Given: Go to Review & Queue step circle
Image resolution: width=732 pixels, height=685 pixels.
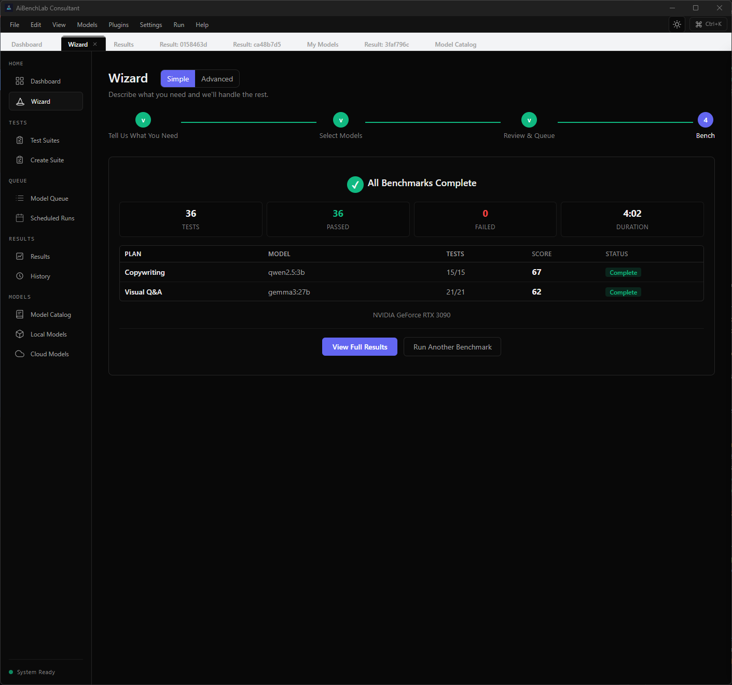Looking at the screenshot, I should (x=529, y=120).
